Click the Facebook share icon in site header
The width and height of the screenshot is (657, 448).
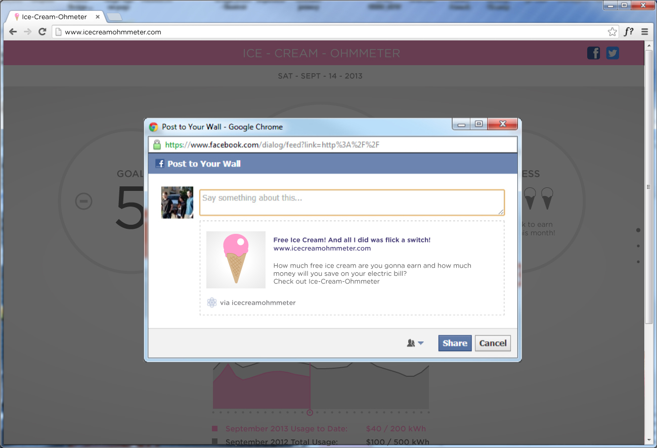(x=593, y=53)
